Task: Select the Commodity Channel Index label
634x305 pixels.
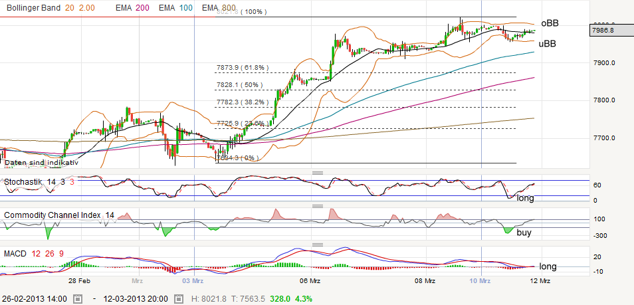Action: 52,215
